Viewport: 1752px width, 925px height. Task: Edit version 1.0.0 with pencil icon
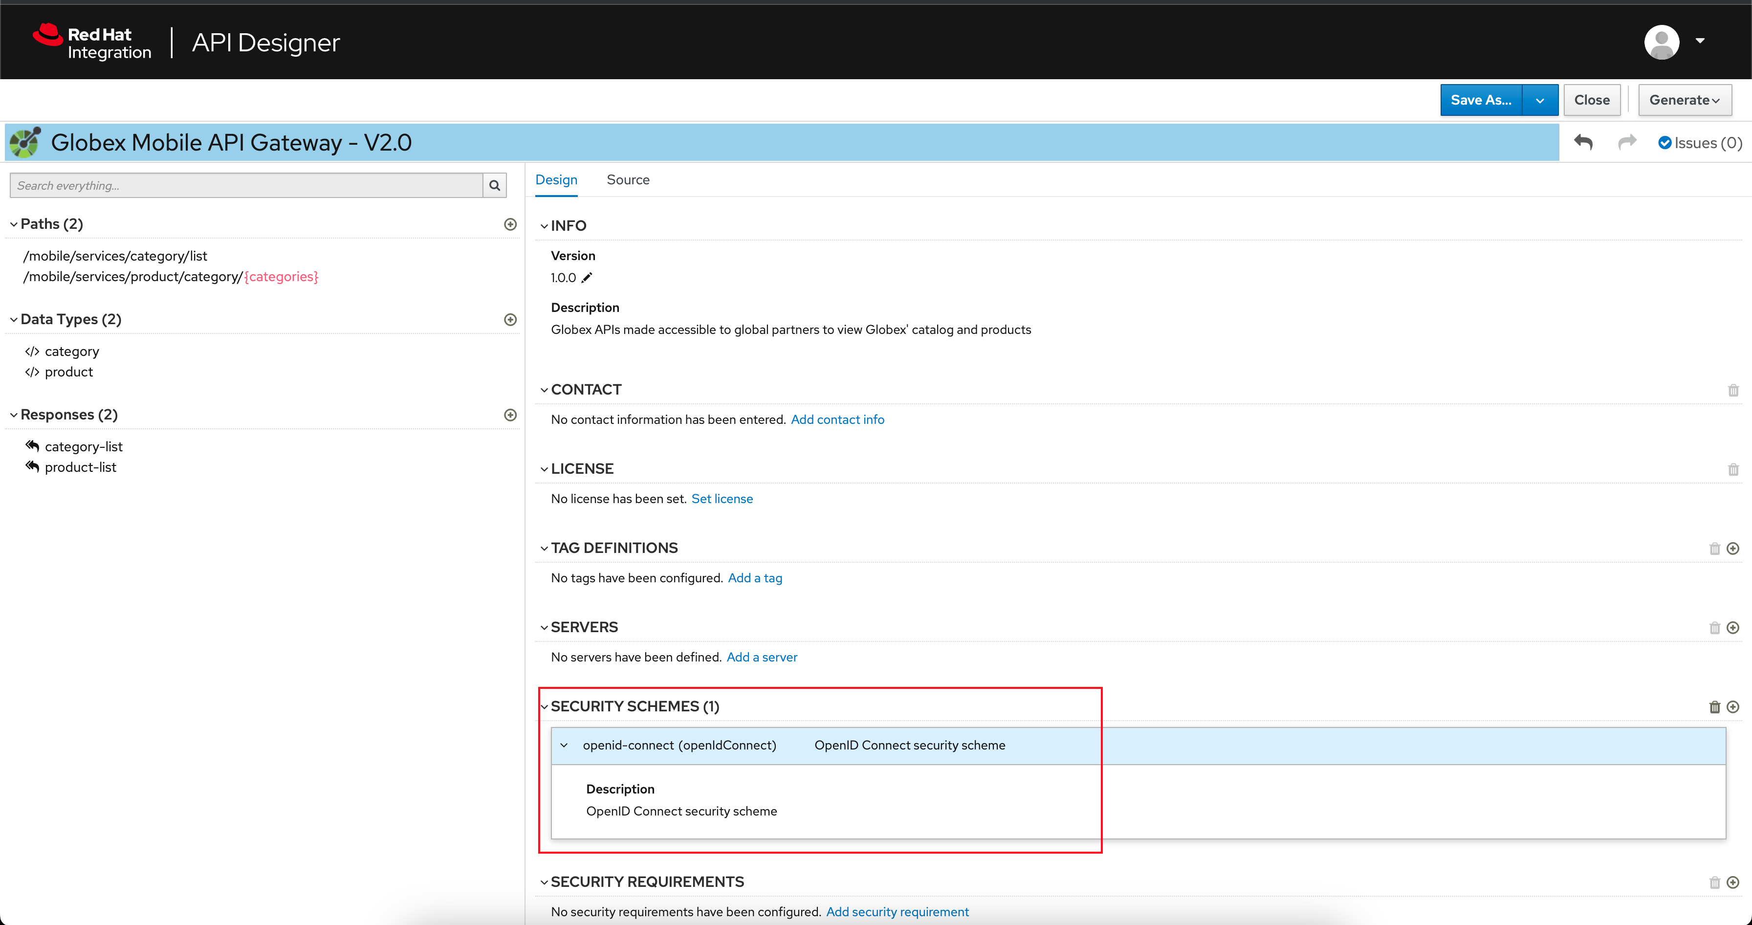(587, 278)
